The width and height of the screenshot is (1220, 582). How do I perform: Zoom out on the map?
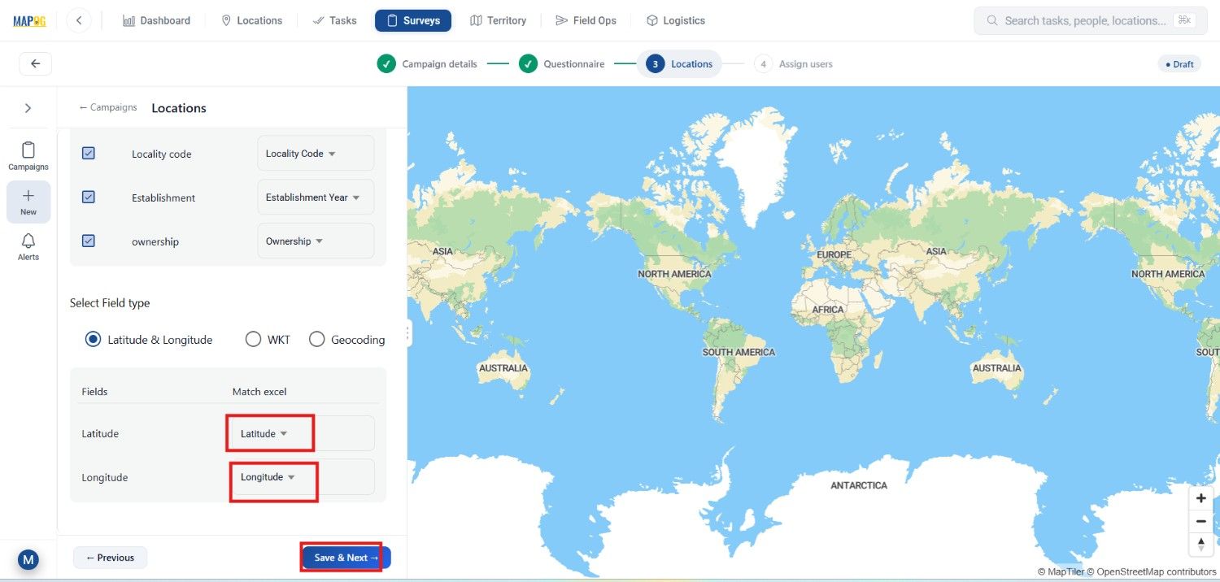point(1200,521)
